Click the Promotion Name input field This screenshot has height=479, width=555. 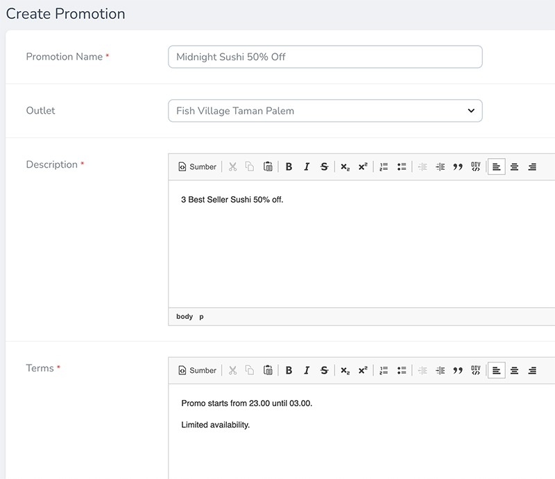point(325,57)
